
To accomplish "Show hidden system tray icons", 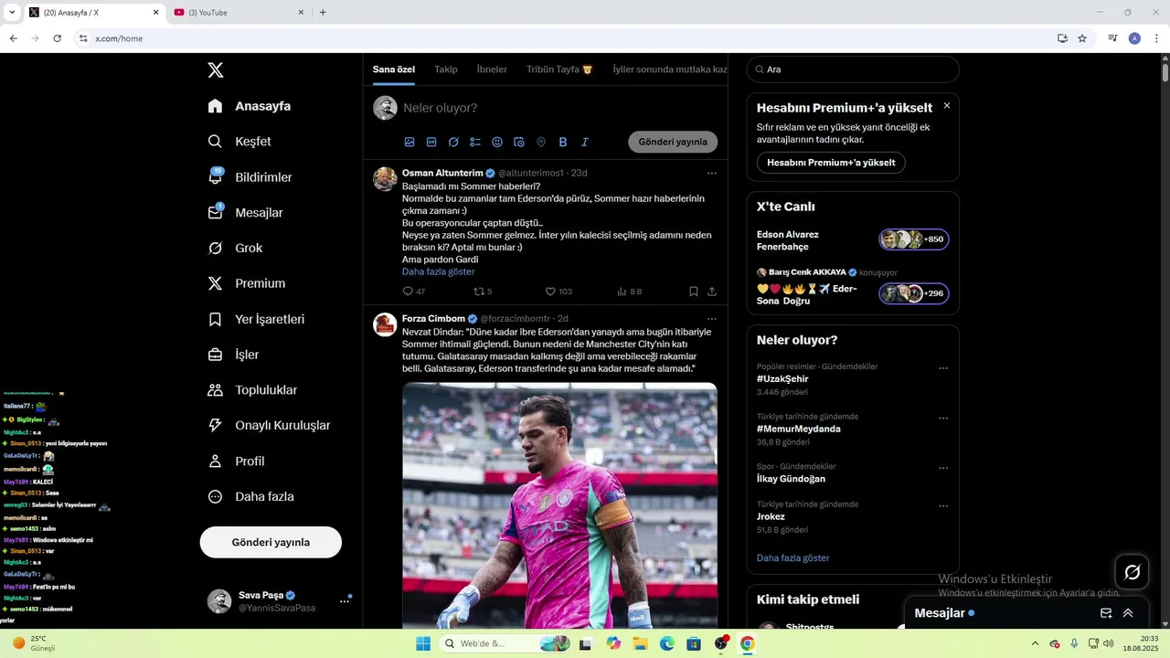I will (x=1035, y=643).
